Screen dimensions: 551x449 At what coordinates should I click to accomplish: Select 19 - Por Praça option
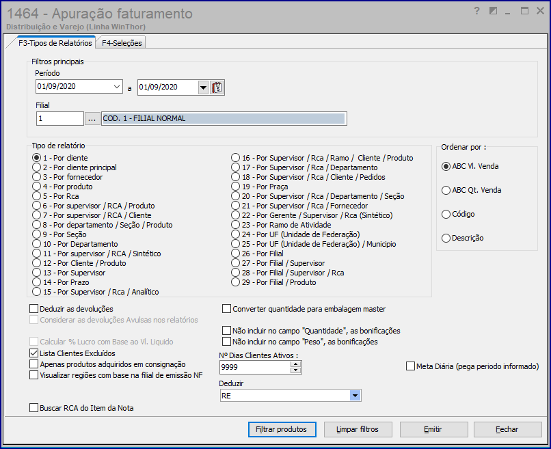(260, 187)
